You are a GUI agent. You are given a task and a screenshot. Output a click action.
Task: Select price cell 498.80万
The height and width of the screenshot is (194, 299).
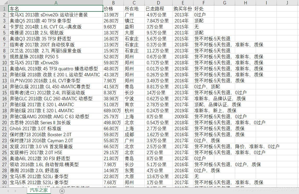click(x=113, y=123)
